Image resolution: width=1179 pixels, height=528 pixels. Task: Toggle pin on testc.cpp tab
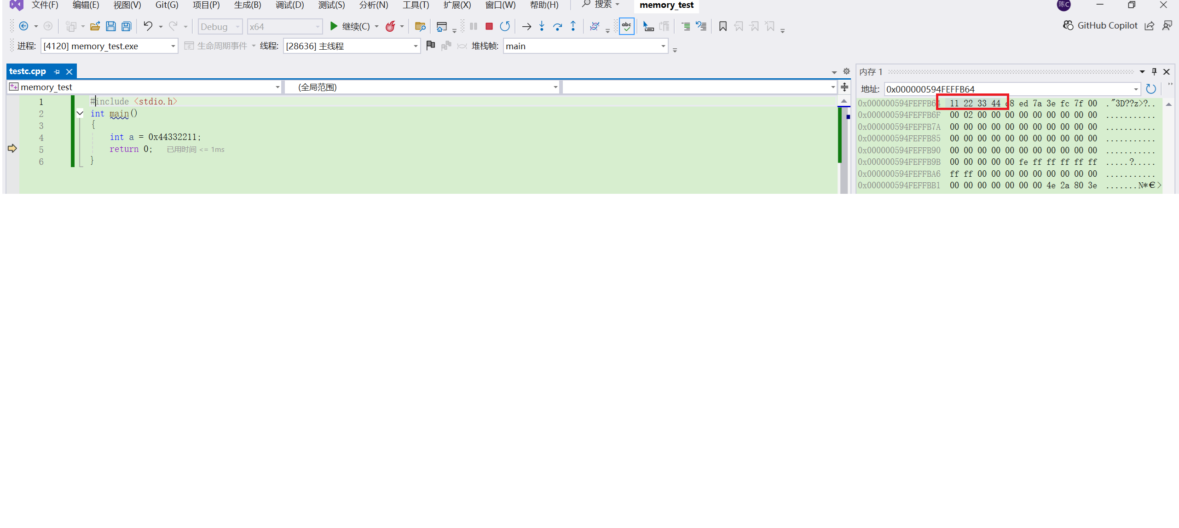coord(57,72)
